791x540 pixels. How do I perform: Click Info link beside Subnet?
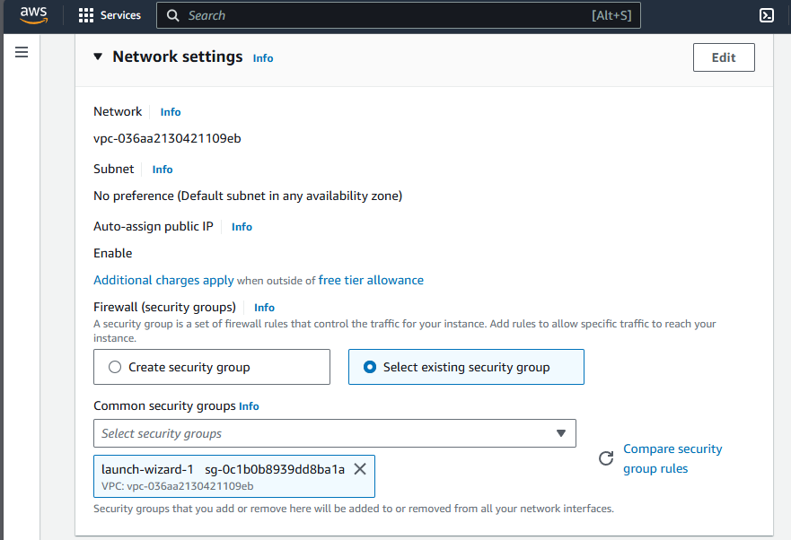pyautogui.click(x=163, y=170)
